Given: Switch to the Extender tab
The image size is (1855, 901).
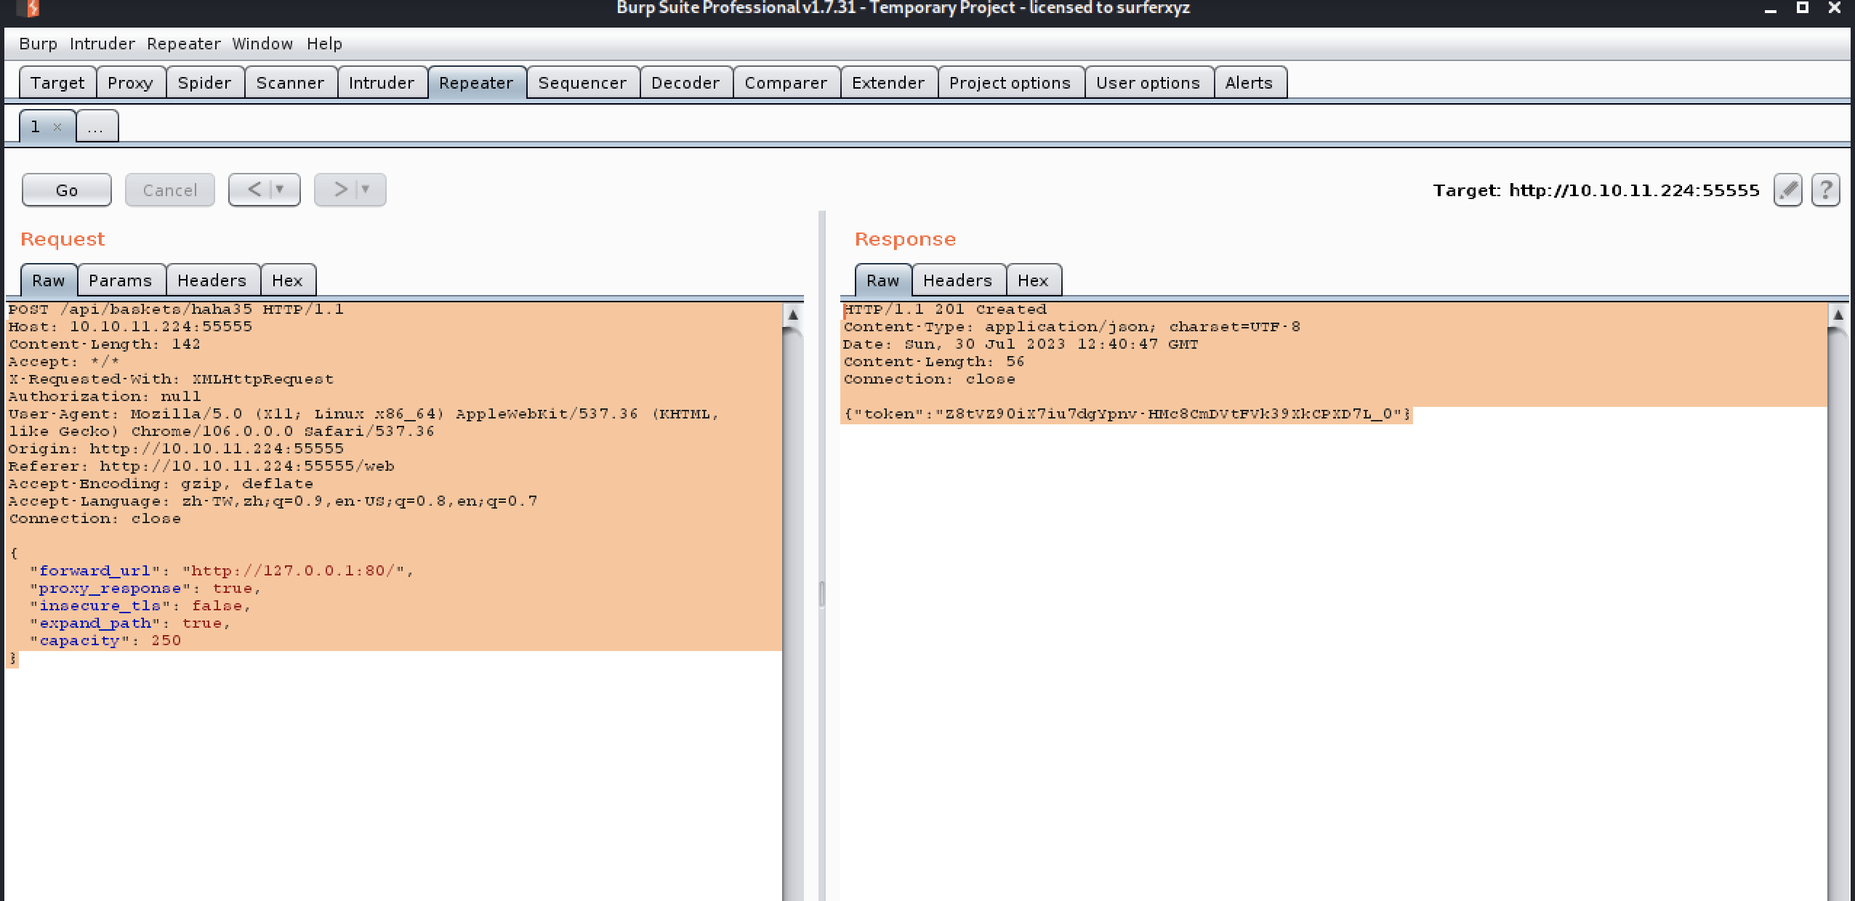Looking at the screenshot, I should tap(889, 82).
